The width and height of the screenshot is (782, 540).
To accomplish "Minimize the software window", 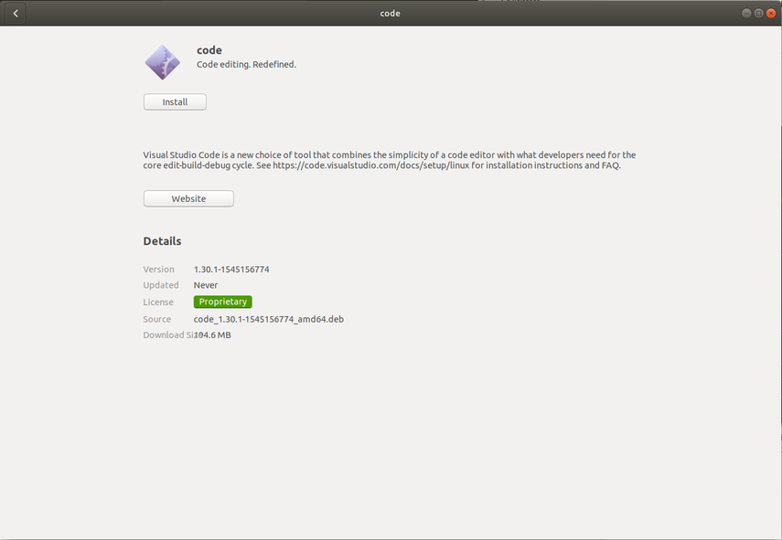I will coord(746,14).
